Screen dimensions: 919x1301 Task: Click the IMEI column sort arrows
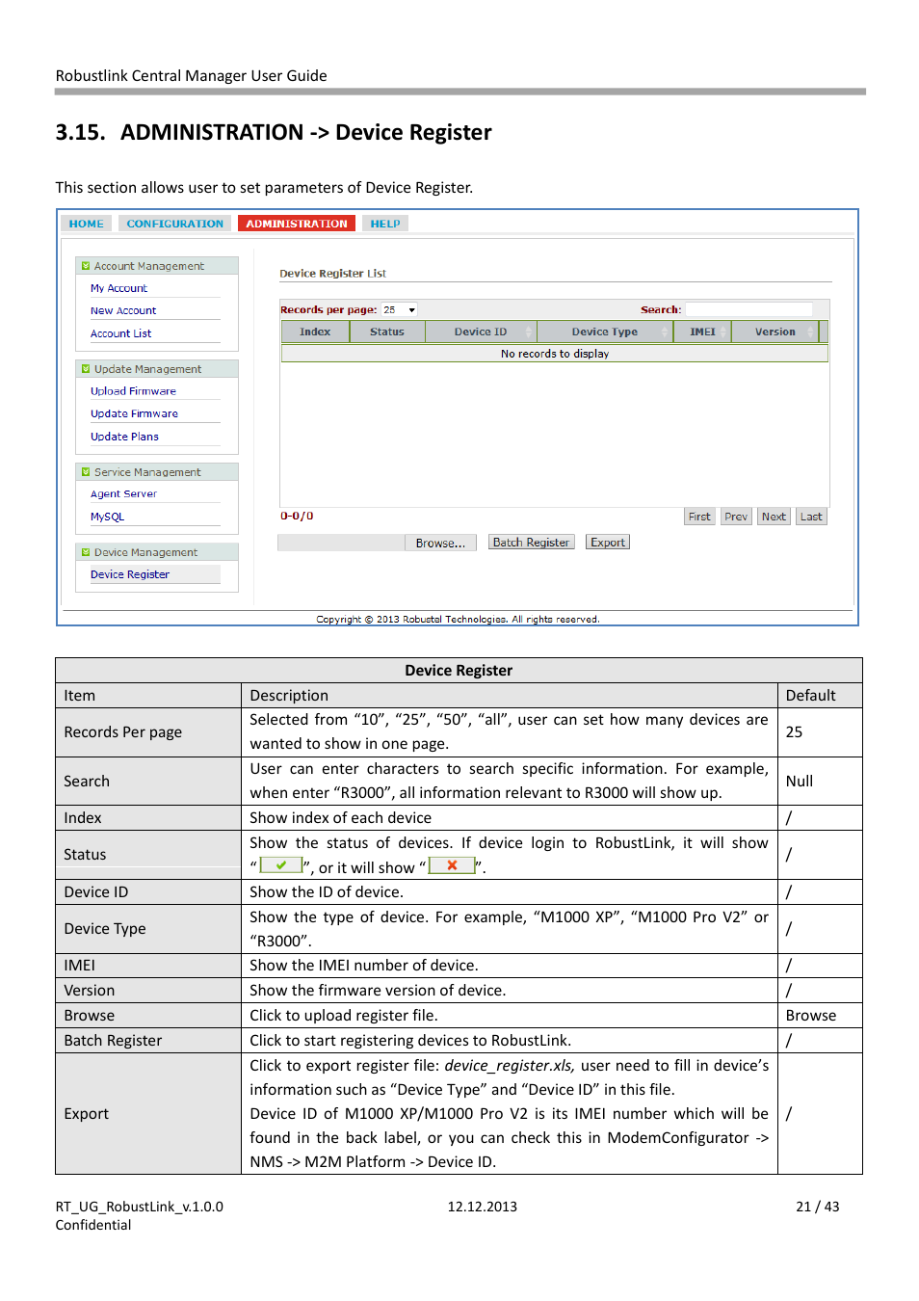point(724,332)
